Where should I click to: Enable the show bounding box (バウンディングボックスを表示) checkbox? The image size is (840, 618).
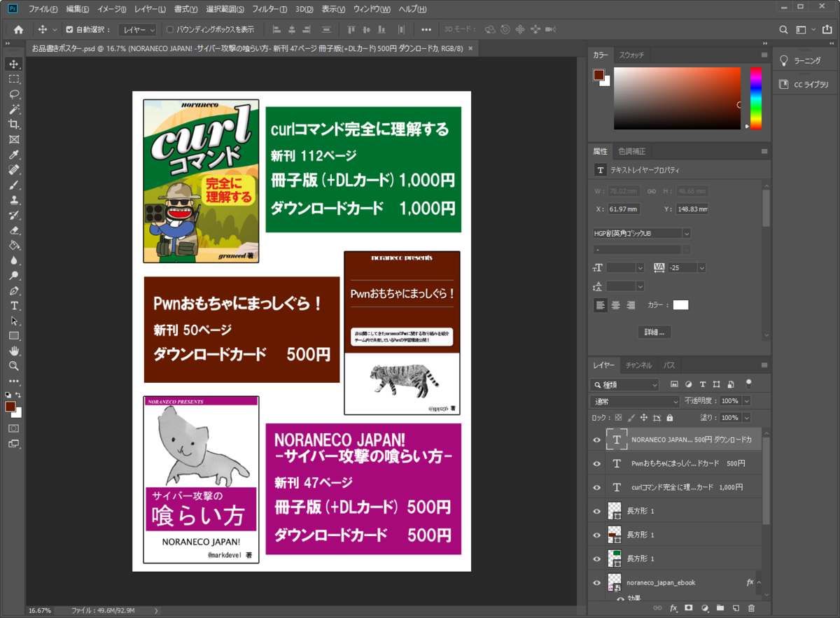(170, 29)
